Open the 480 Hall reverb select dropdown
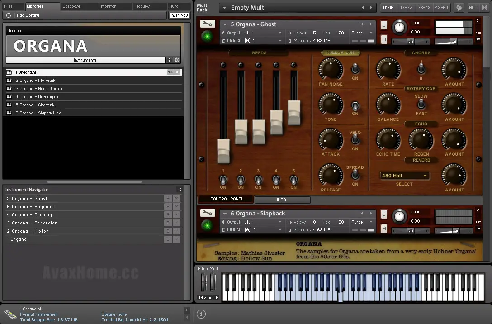492x324 pixels. (x=404, y=176)
